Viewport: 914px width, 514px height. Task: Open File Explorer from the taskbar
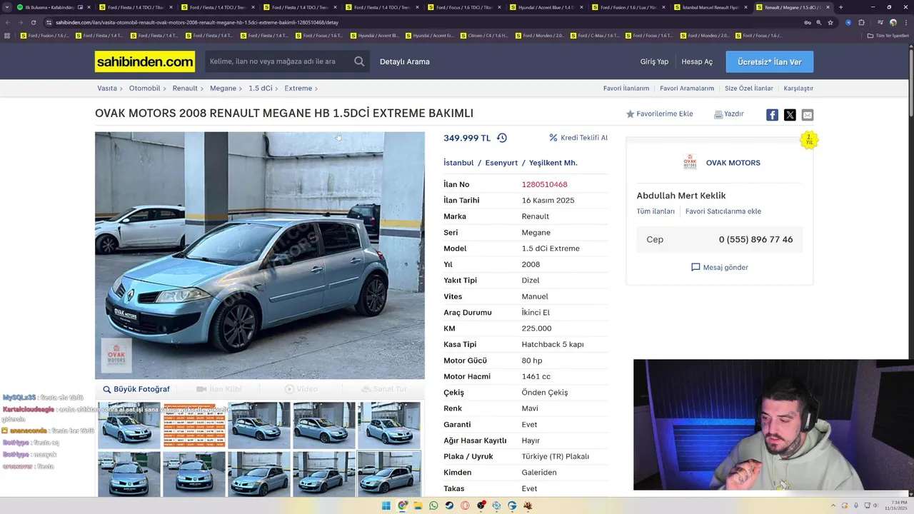(418, 505)
